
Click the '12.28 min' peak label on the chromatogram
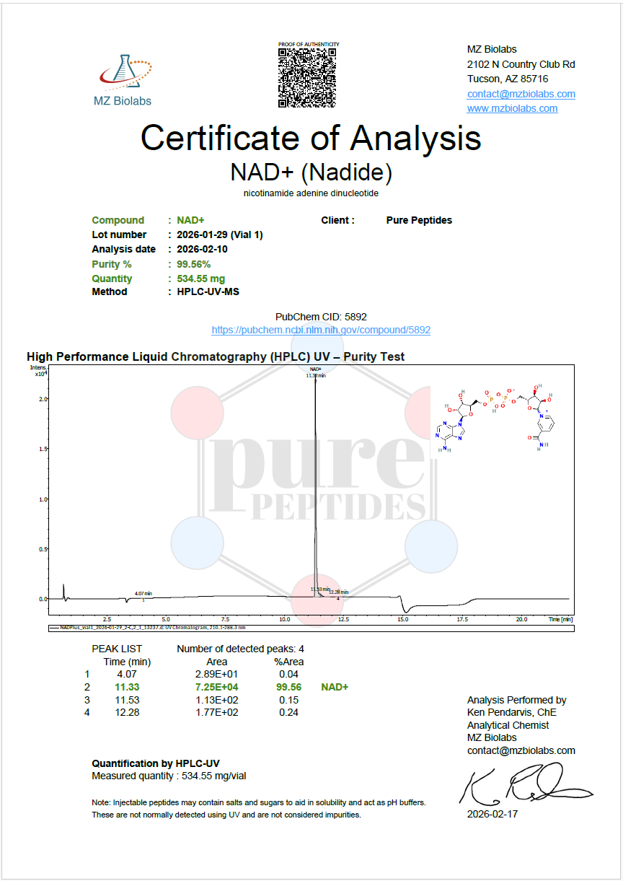pos(339,592)
